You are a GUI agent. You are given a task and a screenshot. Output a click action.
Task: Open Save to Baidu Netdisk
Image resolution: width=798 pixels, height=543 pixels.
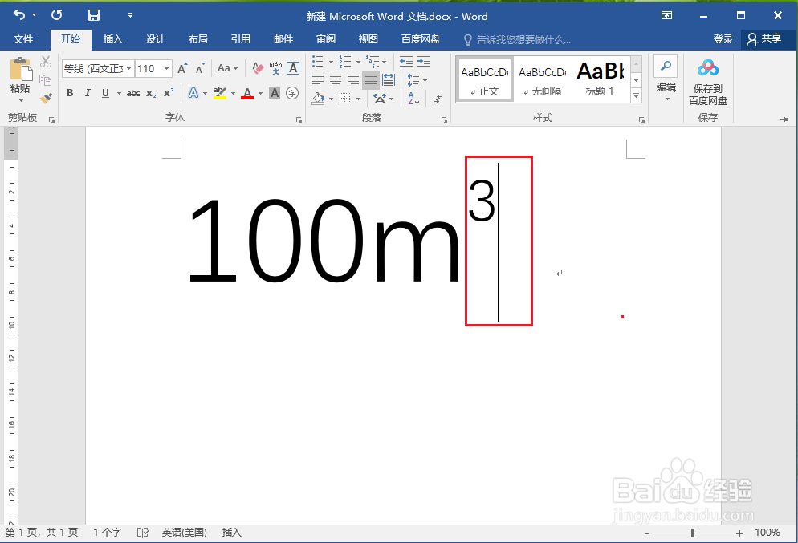(x=707, y=83)
